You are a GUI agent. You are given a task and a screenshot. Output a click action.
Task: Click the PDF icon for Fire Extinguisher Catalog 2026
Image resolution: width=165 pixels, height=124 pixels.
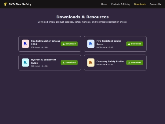[25, 44]
